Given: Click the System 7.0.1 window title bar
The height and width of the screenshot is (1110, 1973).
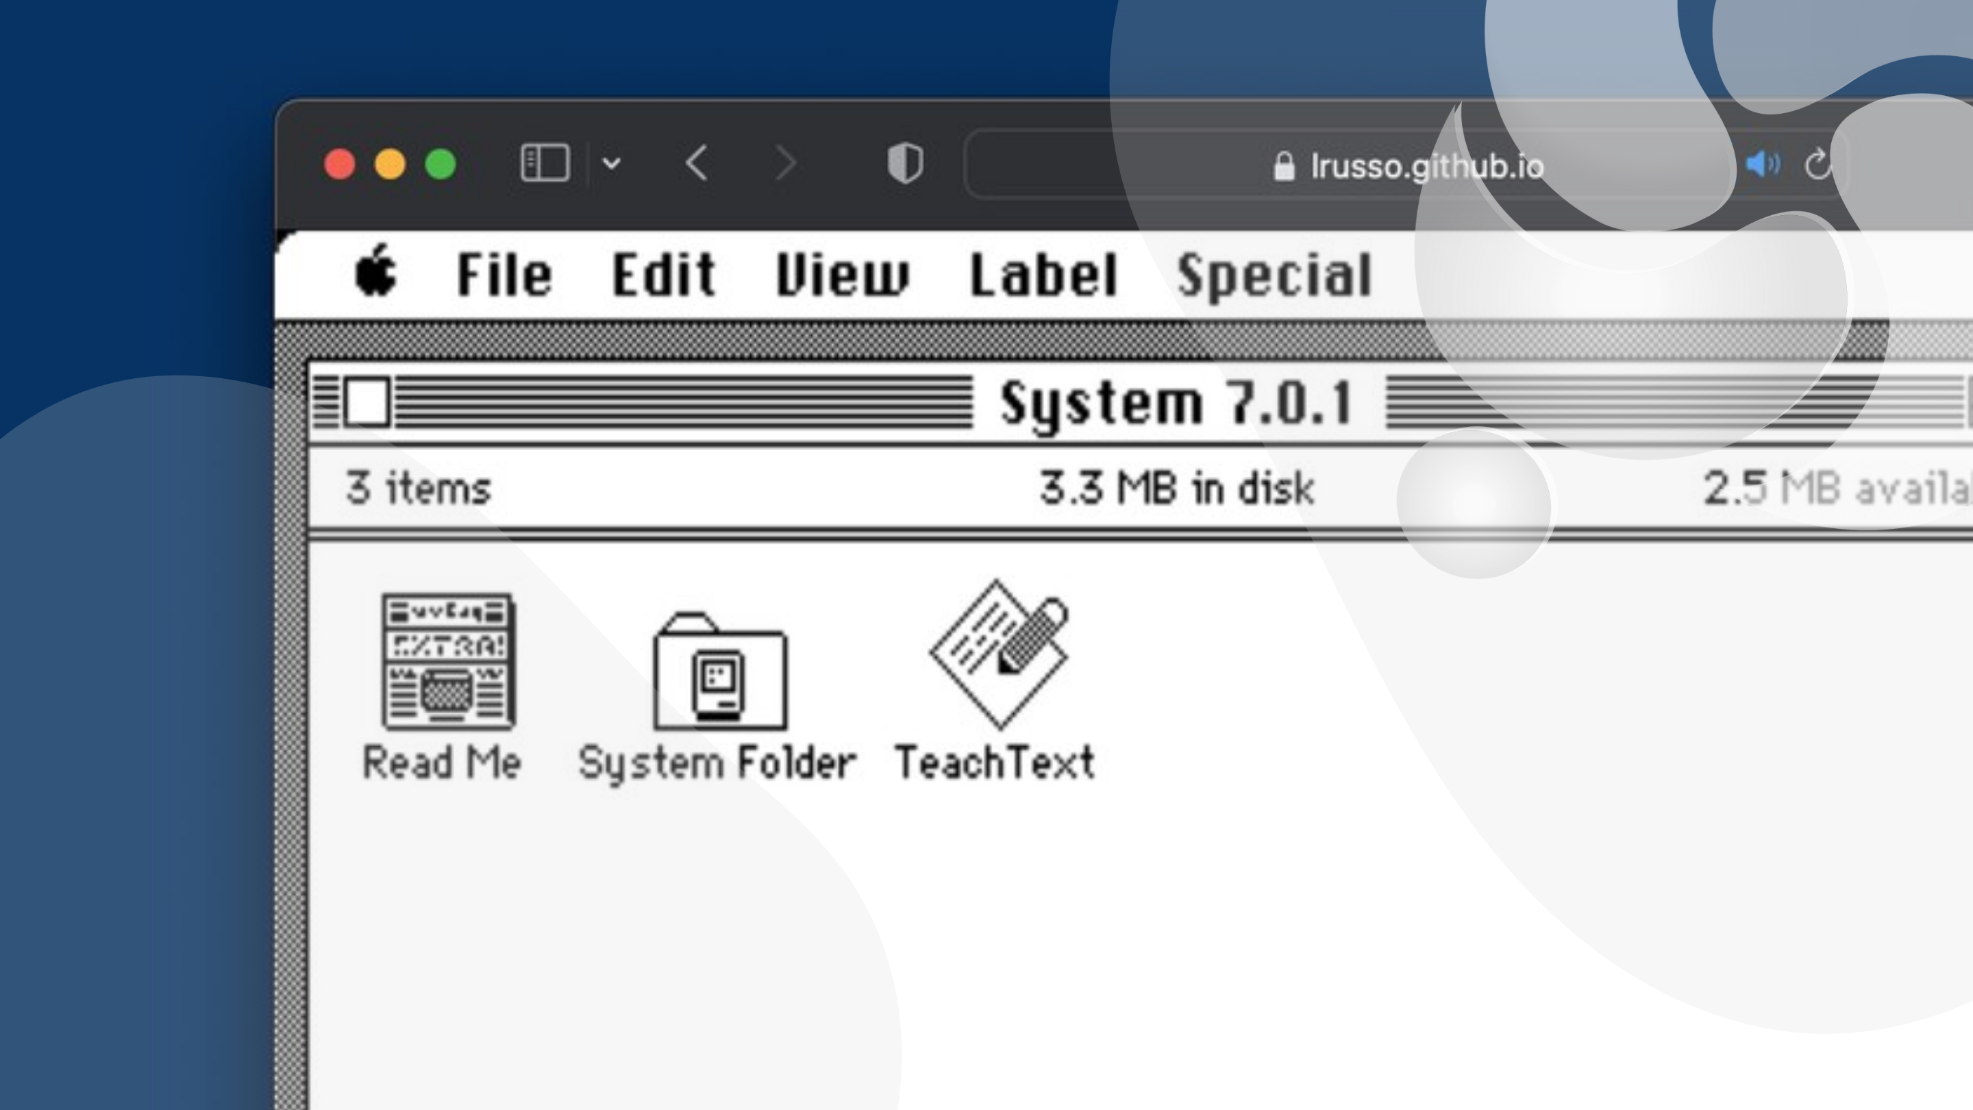Looking at the screenshot, I should (x=1176, y=402).
